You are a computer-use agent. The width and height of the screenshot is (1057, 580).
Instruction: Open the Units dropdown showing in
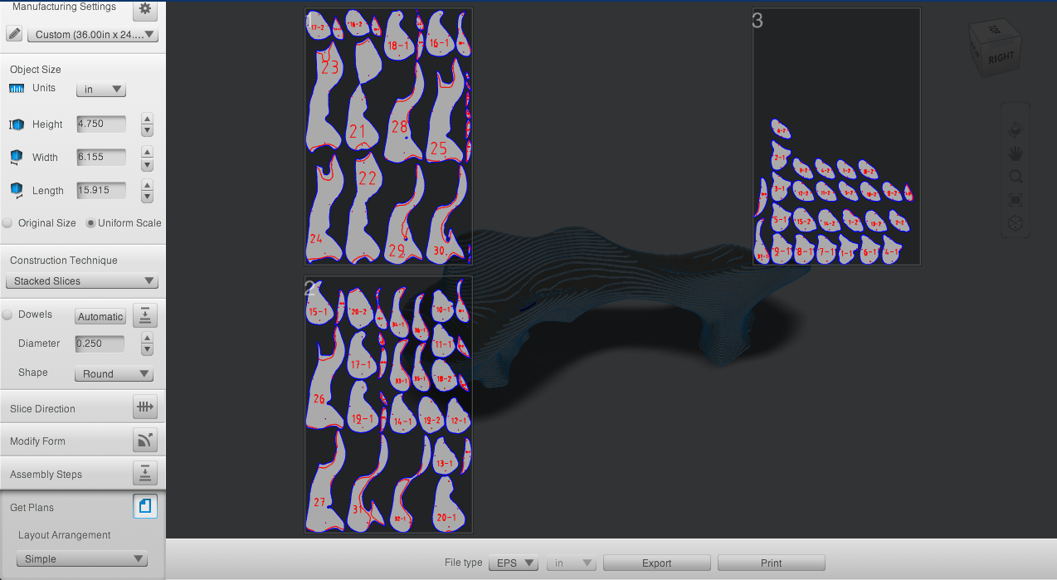click(100, 90)
